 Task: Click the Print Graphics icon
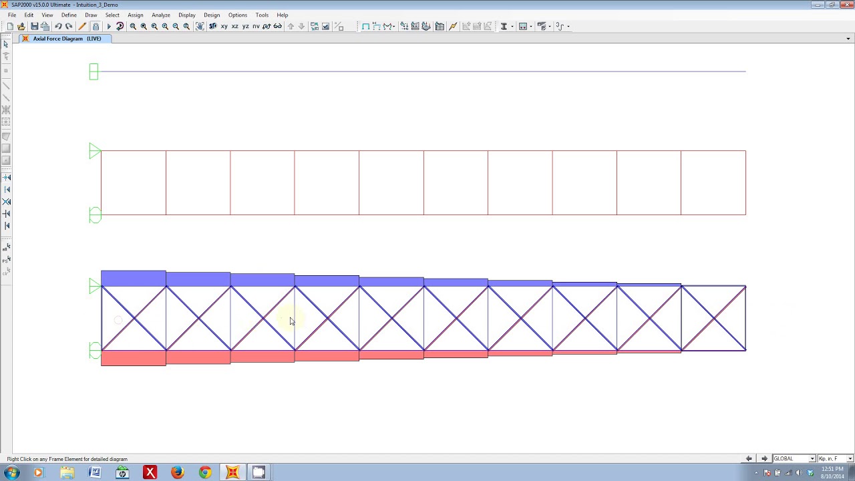click(45, 27)
